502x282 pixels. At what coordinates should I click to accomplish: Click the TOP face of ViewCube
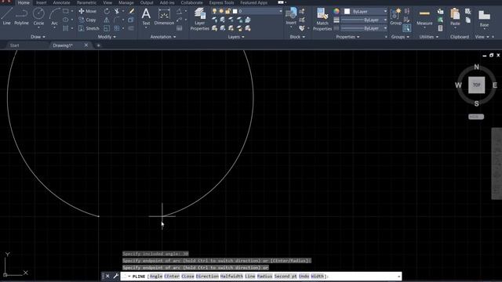point(476,85)
